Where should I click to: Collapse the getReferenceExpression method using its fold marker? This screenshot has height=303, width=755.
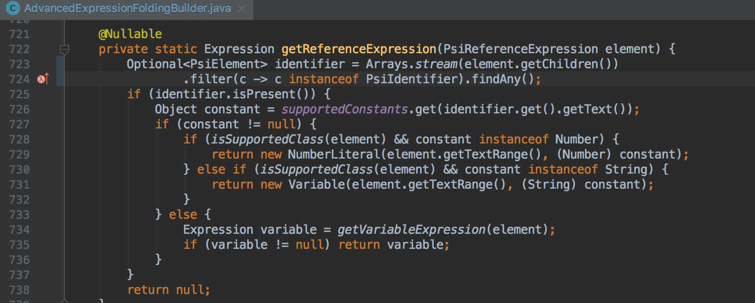click(64, 49)
